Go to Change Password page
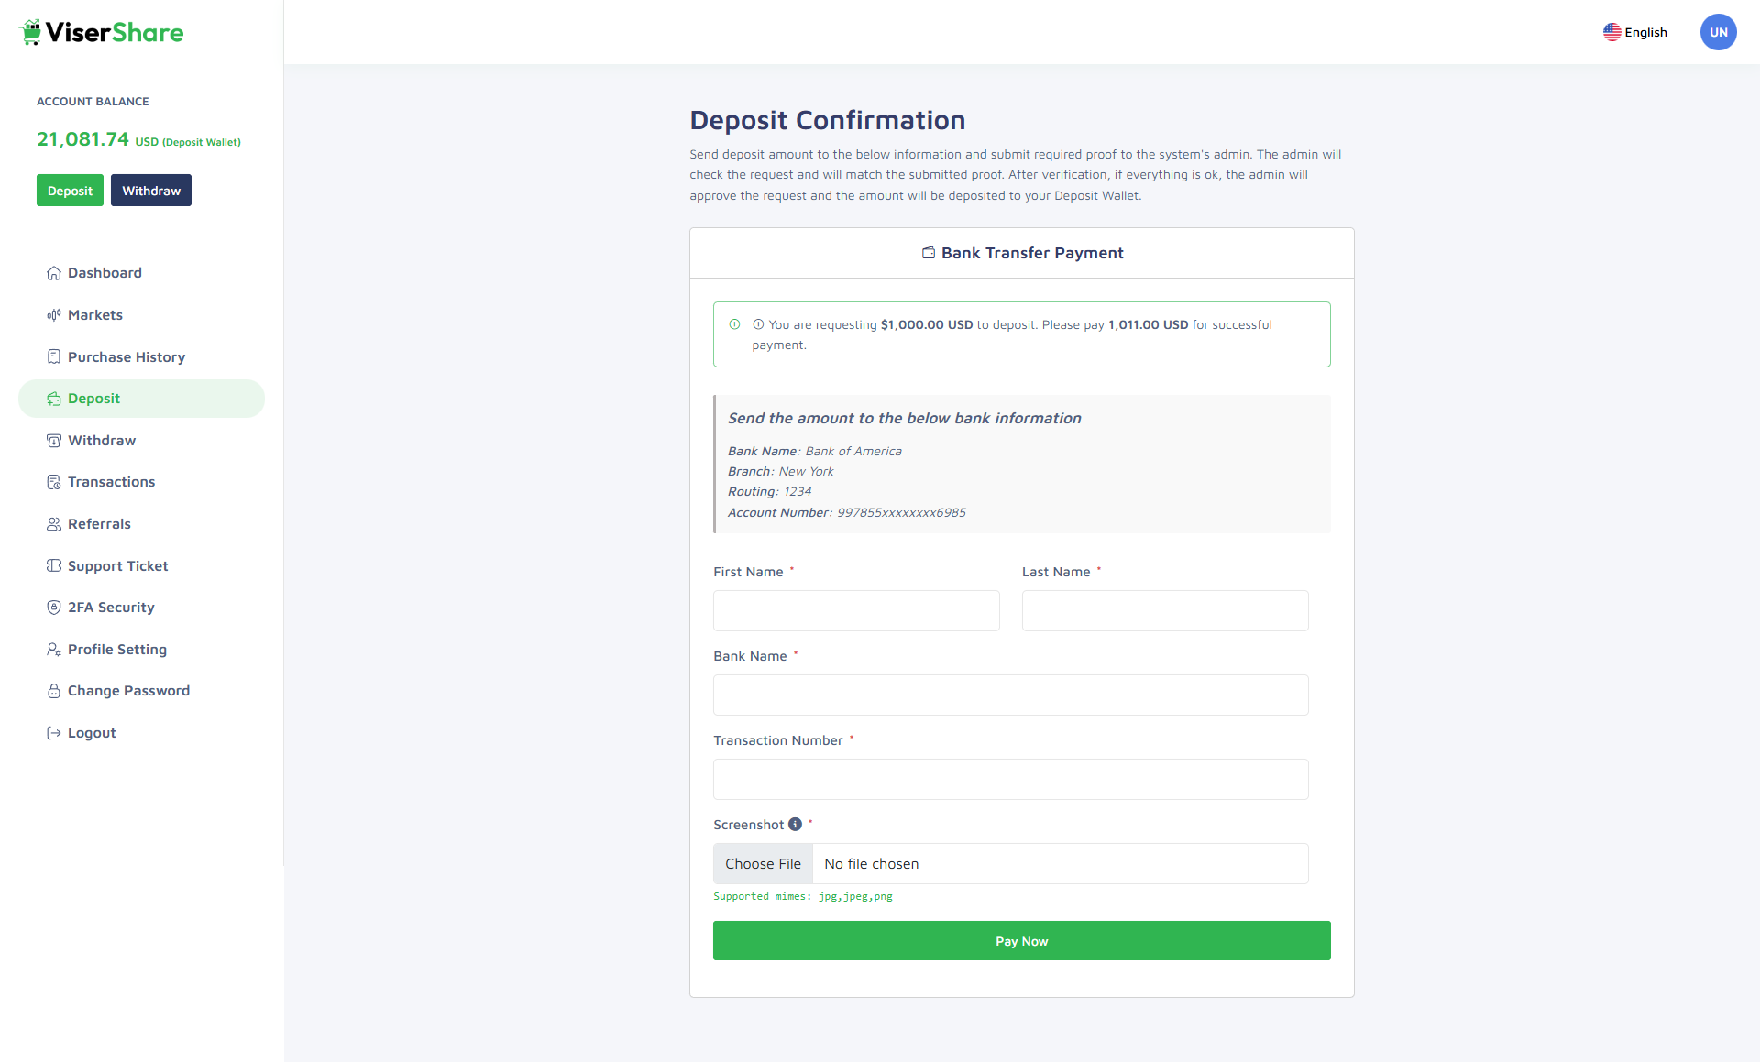 point(128,691)
